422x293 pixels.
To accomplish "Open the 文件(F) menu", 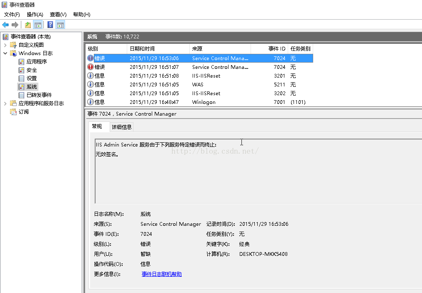I will point(12,15).
